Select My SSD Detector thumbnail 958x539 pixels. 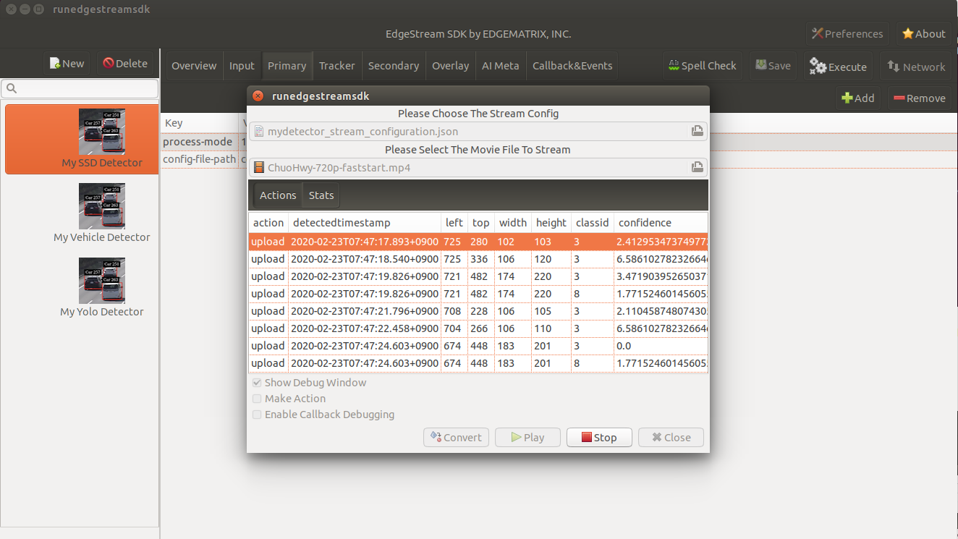coord(102,132)
